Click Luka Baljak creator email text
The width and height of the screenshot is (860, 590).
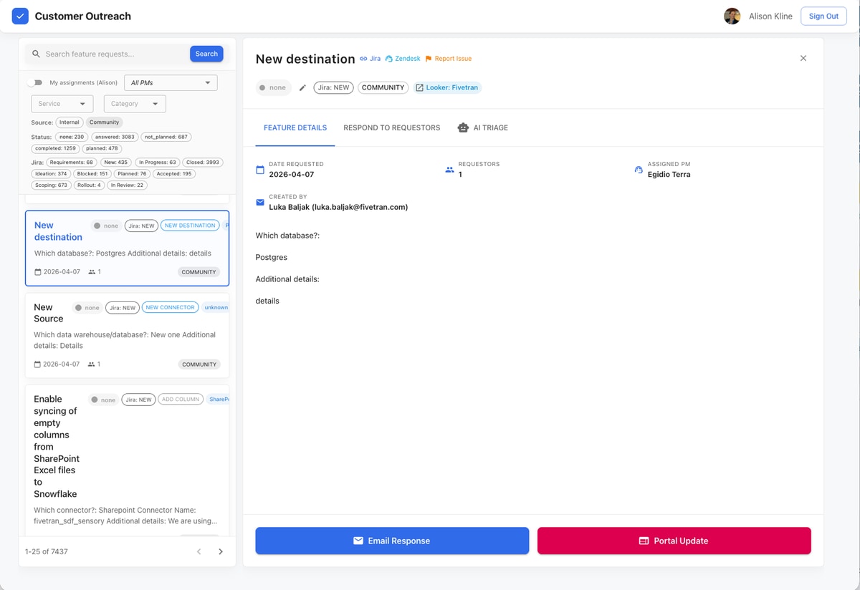point(338,207)
